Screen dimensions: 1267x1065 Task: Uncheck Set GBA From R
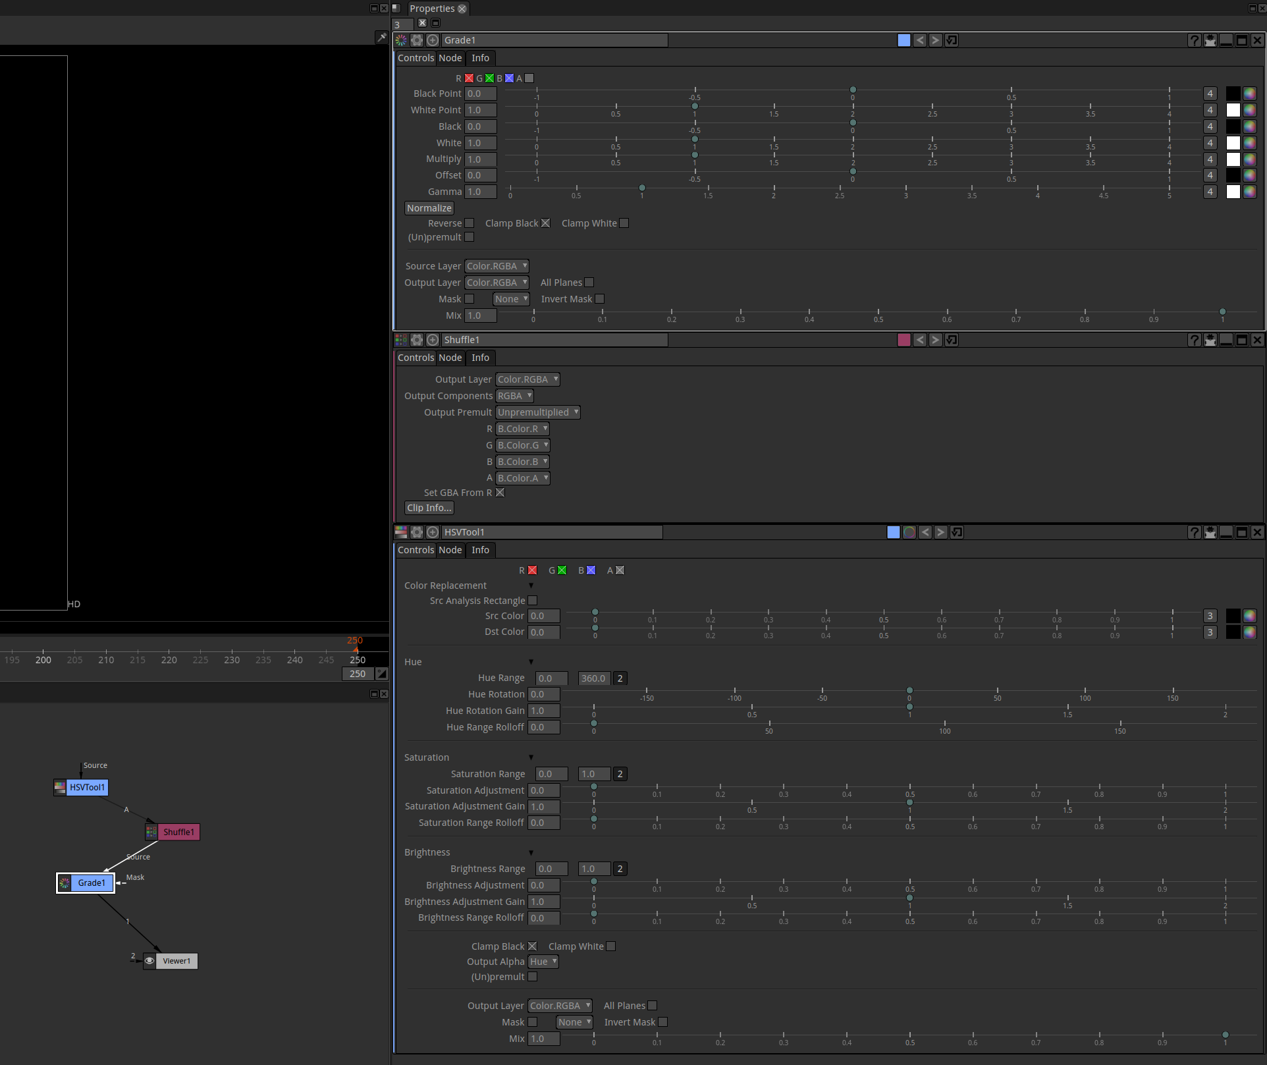click(500, 493)
